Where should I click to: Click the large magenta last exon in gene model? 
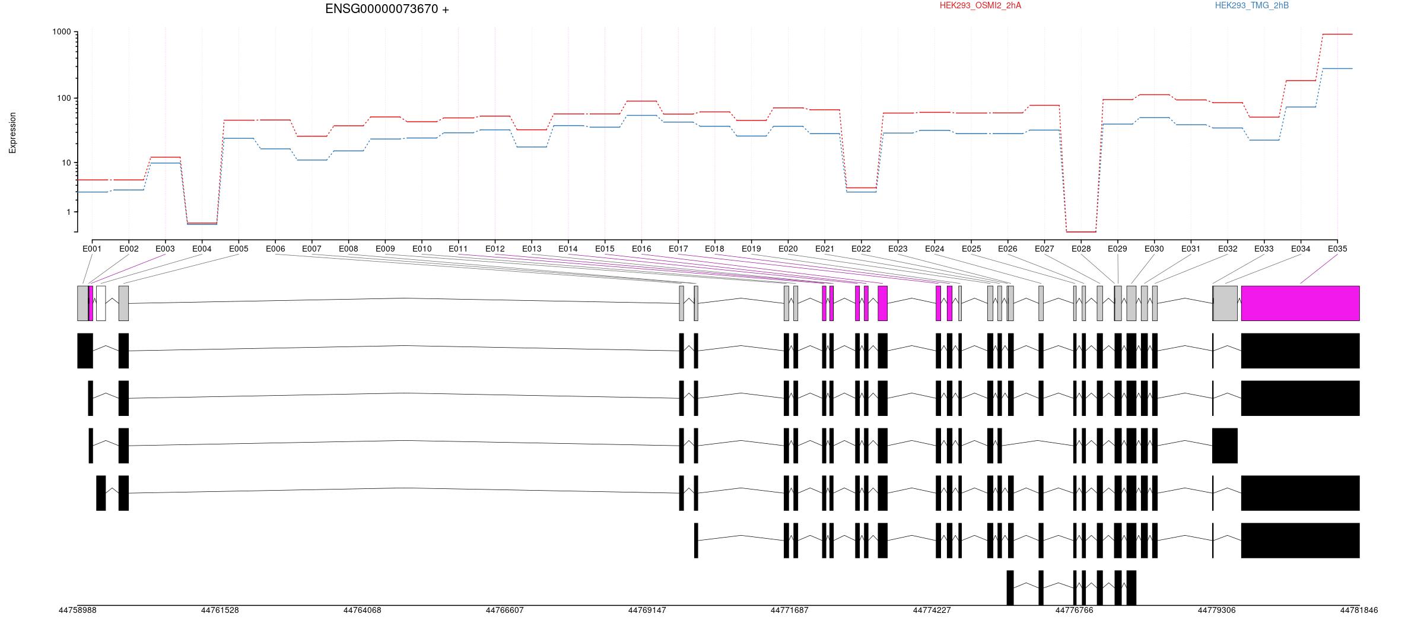1301,303
